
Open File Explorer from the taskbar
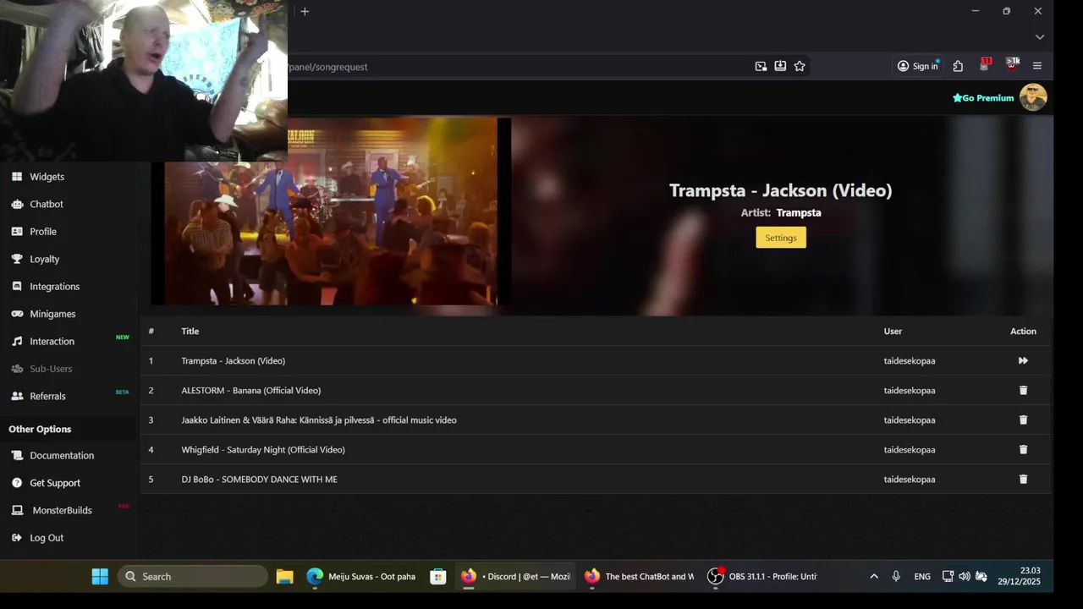285,576
